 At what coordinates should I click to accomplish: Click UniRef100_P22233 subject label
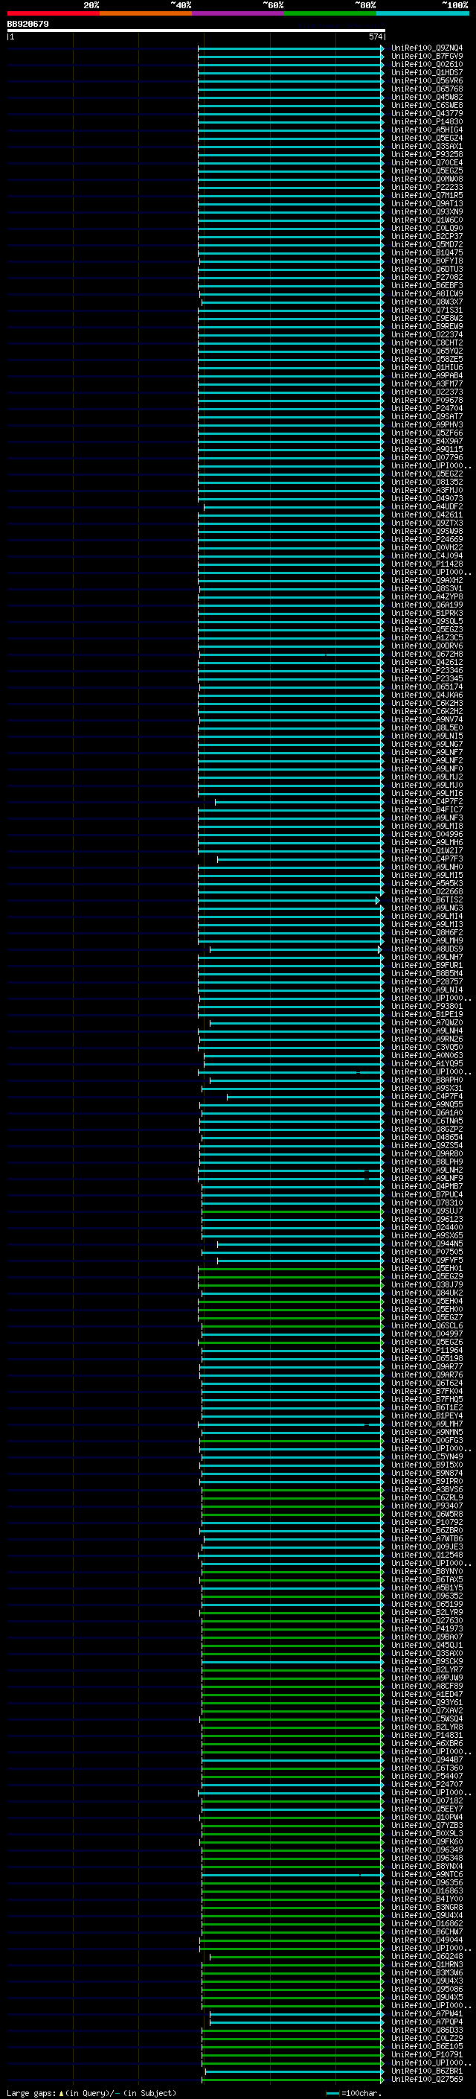point(427,187)
